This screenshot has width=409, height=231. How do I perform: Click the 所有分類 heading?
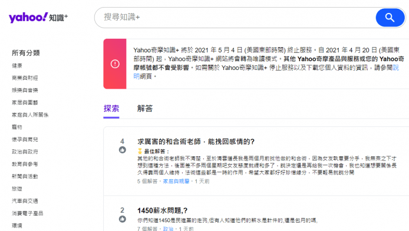pyautogui.click(x=26, y=53)
